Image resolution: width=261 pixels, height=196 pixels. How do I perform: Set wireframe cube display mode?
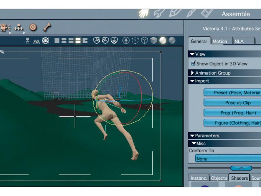coord(144,40)
